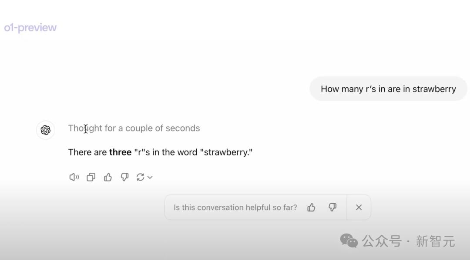Click the read aloud speaker icon
470x260 pixels.
click(74, 177)
